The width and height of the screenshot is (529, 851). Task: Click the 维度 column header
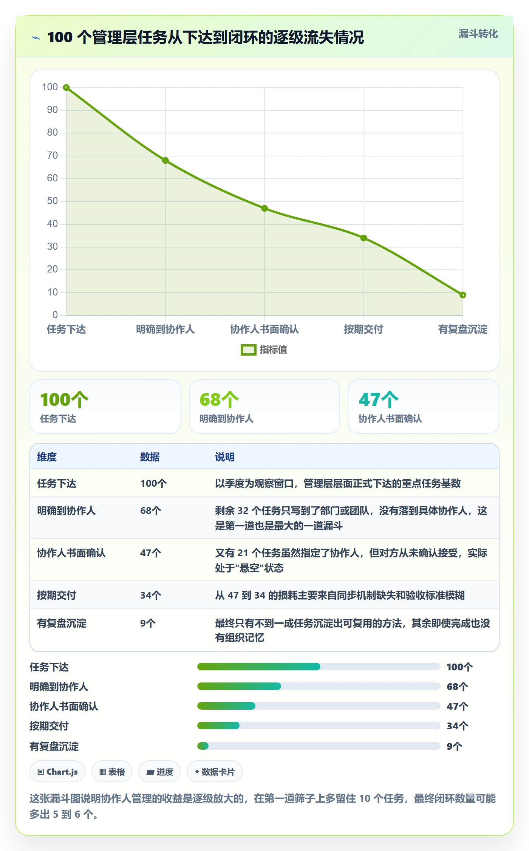[x=47, y=457]
